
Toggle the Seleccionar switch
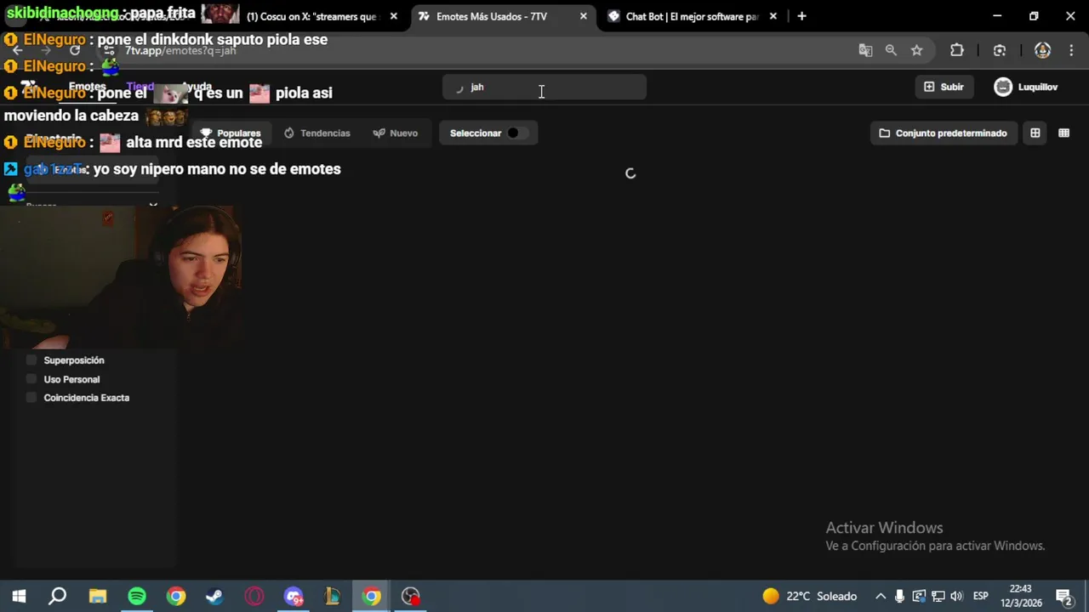tap(516, 133)
